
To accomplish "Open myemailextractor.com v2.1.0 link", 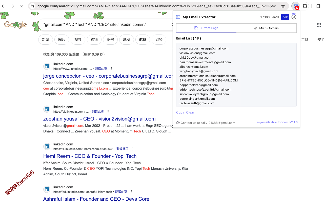I will pyautogui.click(x=277, y=122).
